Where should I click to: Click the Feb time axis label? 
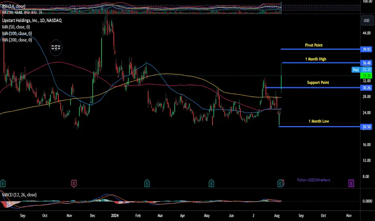click(x=138, y=215)
